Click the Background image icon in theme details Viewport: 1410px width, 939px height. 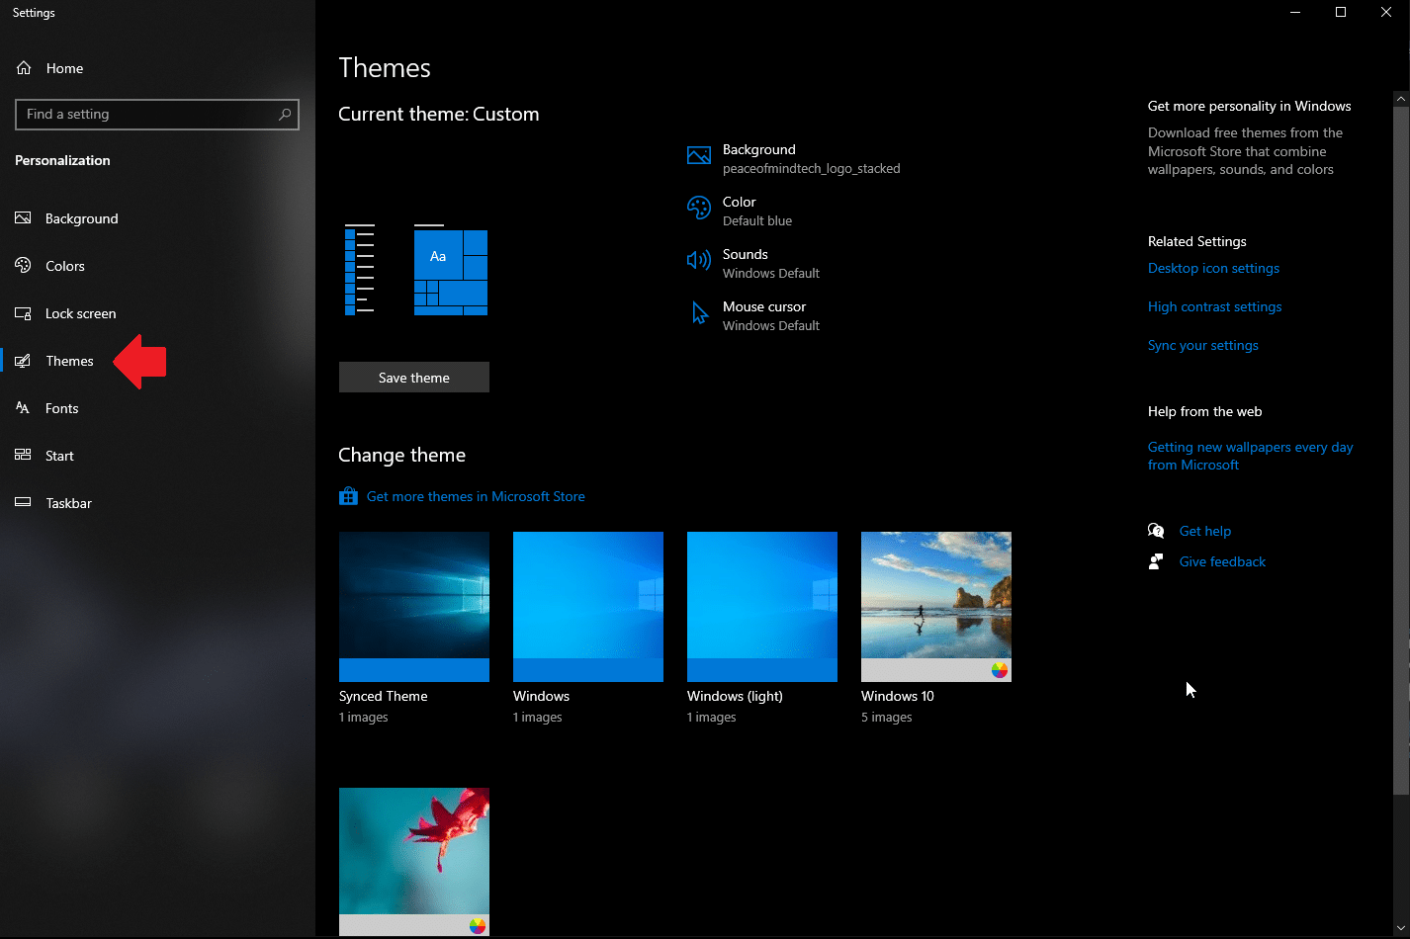(x=699, y=155)
